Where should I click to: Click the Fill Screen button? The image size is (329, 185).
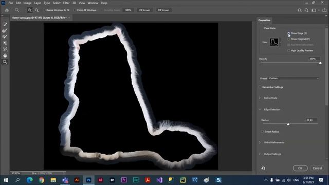163,10
